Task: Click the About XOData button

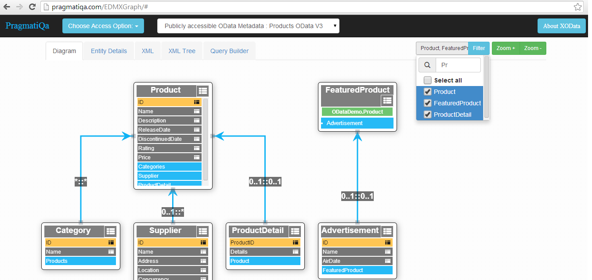Action: tap(561, 26)
